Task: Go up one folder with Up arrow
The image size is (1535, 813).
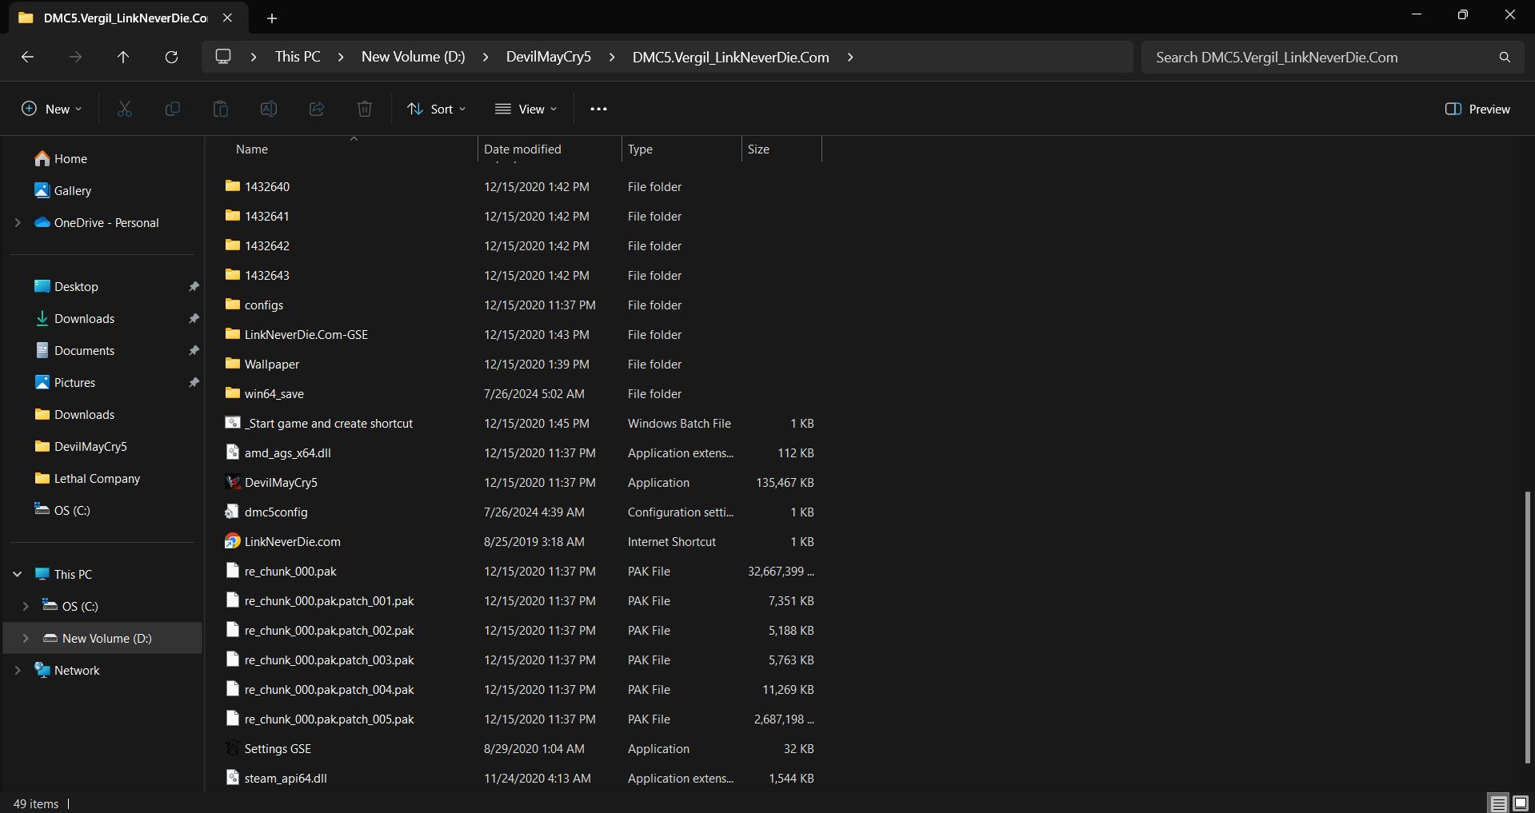Action: (123, 57)
